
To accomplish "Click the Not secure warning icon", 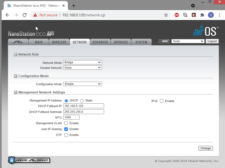I will tap(35, 15).
